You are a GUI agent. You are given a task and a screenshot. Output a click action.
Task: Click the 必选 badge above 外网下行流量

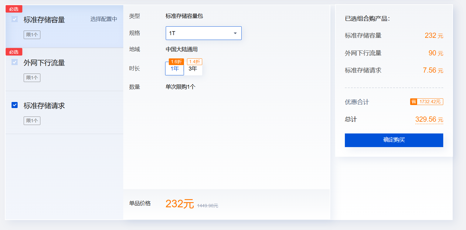coord(14,51)
